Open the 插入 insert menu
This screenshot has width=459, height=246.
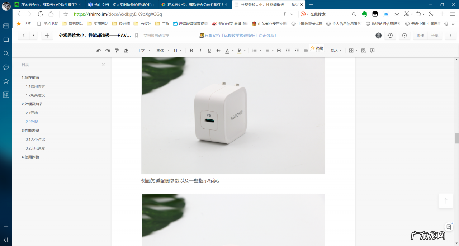click(334, 51)
